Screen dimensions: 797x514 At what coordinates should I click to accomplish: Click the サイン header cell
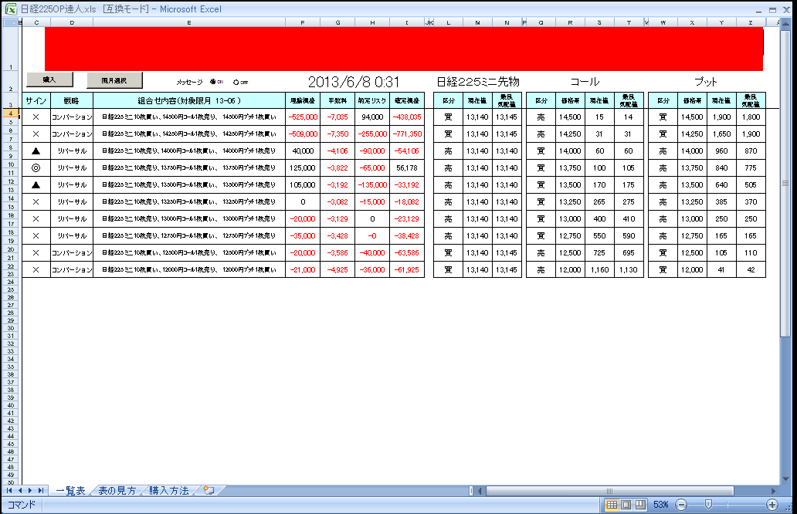point(36,100)
